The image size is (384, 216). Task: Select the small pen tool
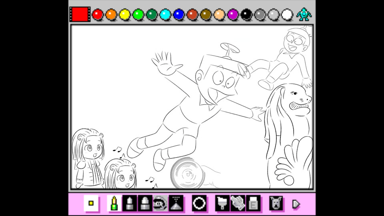[x=114, y=203]
